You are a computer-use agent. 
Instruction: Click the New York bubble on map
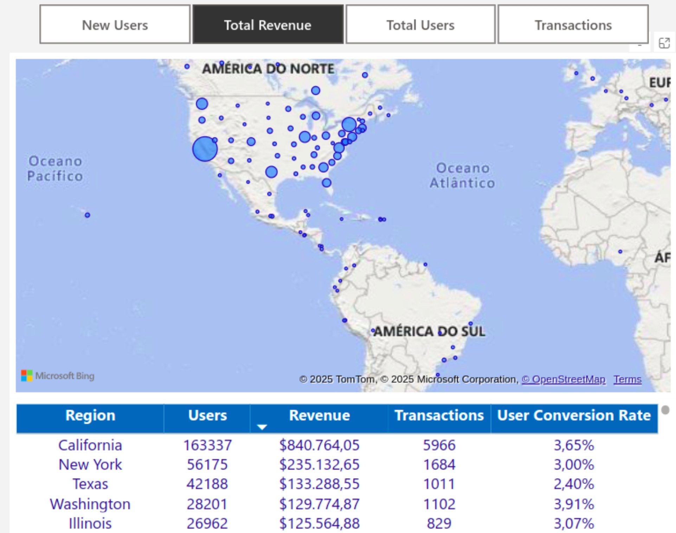click(349, 124)
